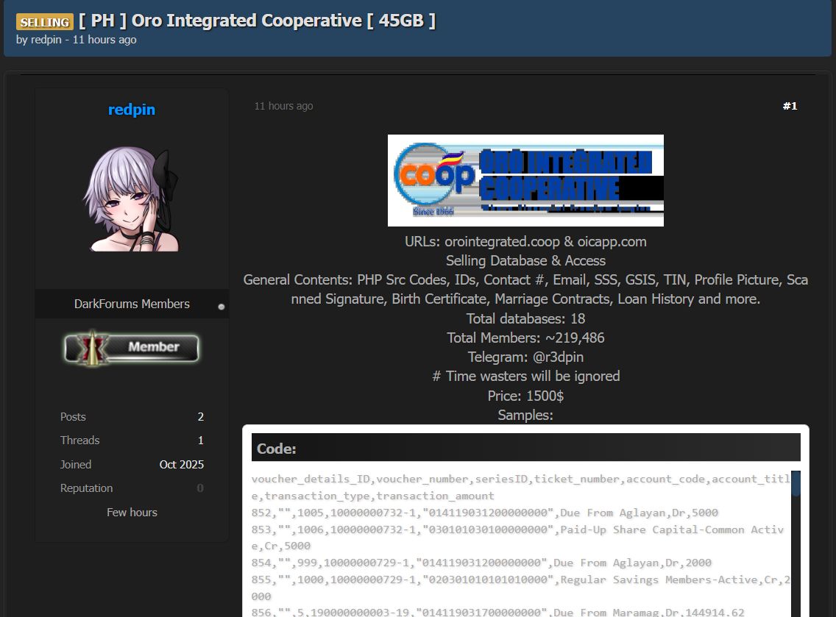836x617 pixels.
Task: Click the SELLING prefix badge
Action: pyautogui.click(x=45, y=22)
